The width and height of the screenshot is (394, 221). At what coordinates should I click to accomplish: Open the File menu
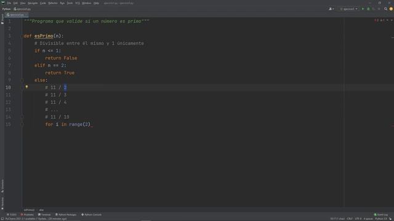point(9,3)
